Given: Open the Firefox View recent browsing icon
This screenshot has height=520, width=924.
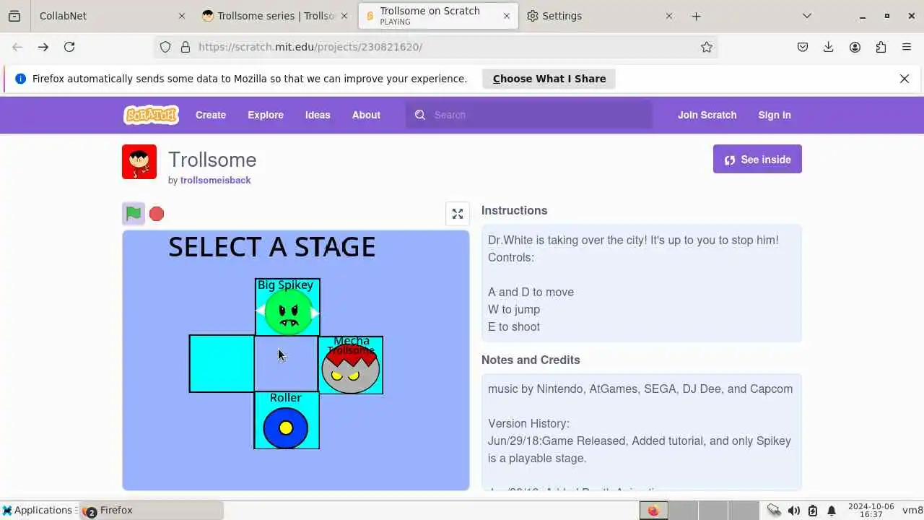Looking at the screenshot, I should click(14, 16).
